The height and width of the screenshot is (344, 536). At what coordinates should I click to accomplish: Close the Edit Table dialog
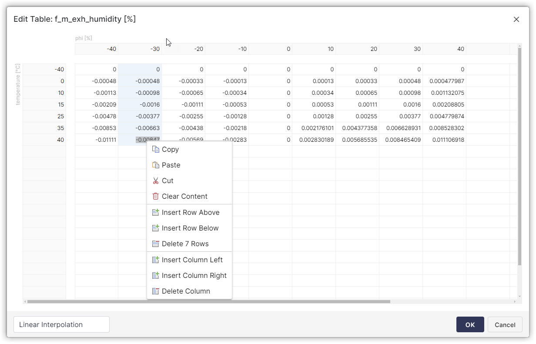pyautogui.click(x=516, y=19)
